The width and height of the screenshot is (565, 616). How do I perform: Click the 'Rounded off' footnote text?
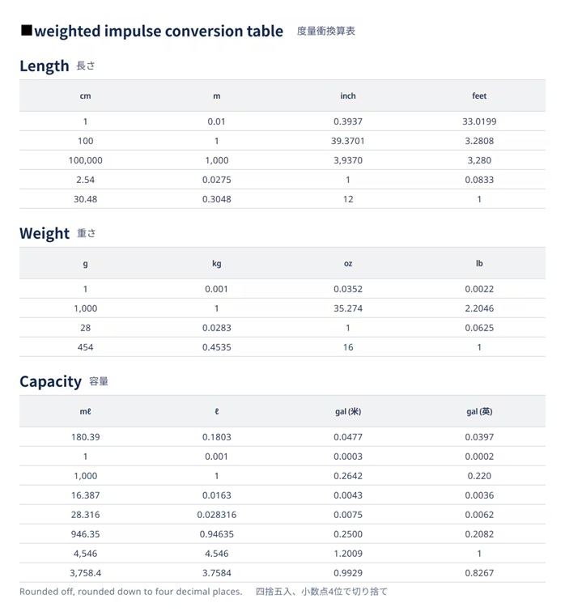pos(130,592)
